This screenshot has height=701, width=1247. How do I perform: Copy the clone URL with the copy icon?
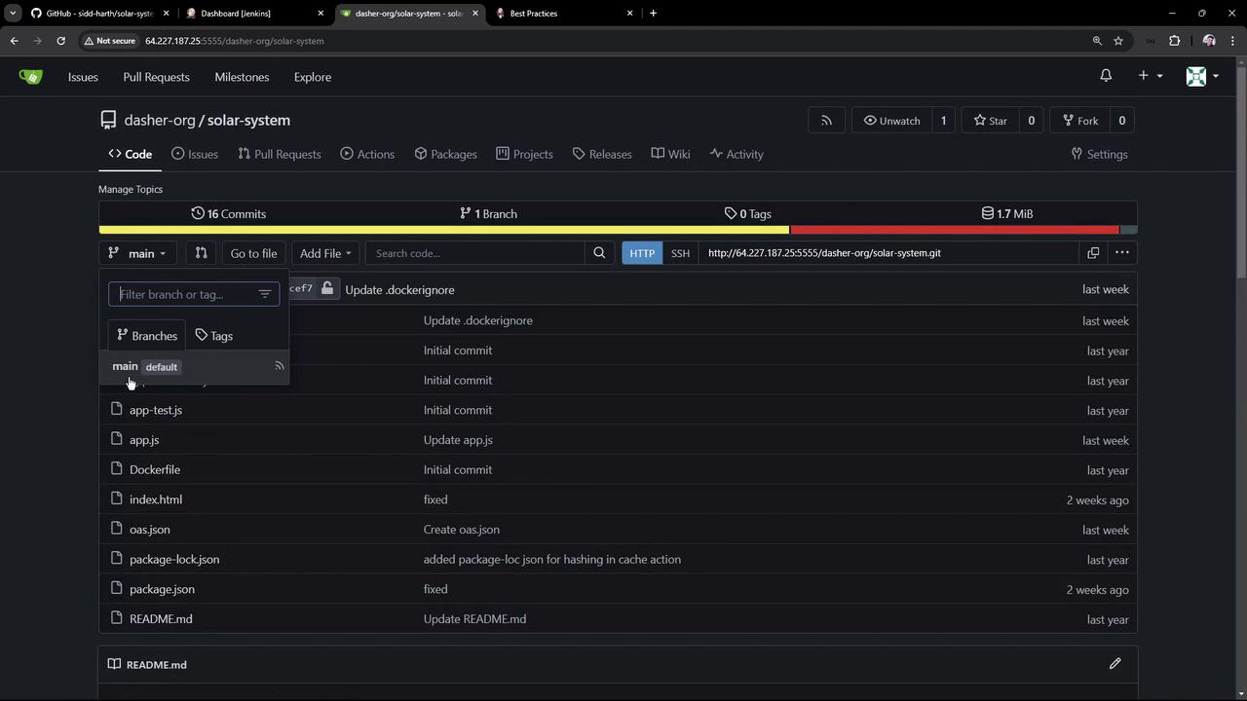1093,253
